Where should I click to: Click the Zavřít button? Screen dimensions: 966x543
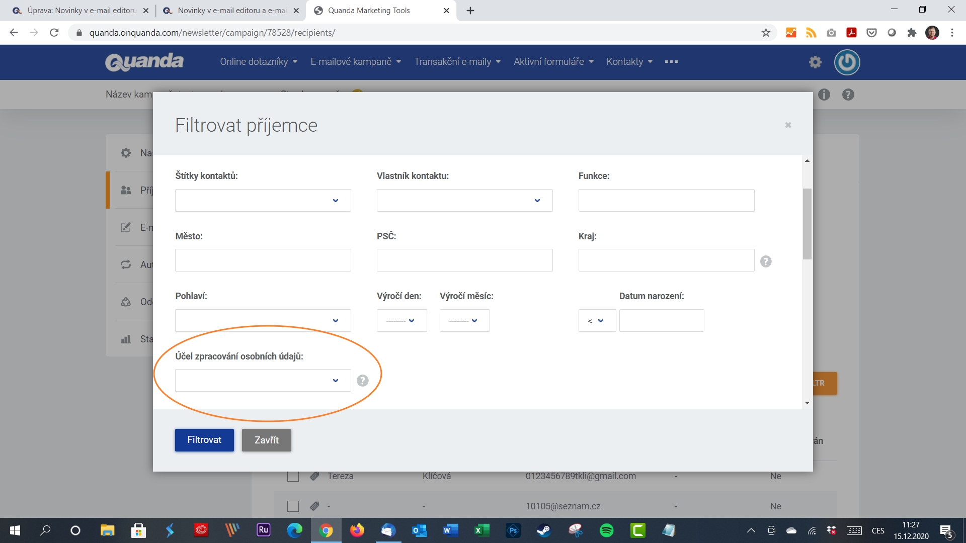pyautogui.click(x=267, y=439)
